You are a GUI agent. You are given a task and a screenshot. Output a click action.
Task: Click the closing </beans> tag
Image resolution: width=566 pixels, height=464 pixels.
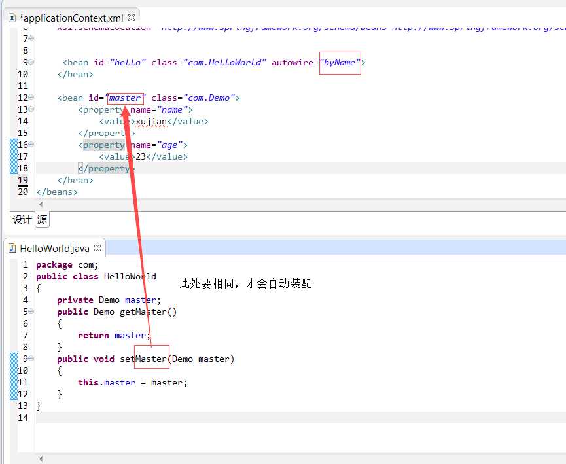pos(57,192)
